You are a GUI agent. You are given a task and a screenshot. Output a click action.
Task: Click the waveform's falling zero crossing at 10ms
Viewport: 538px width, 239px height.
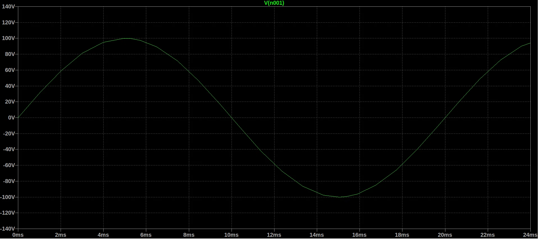pyautogui.click(x=232, y=118)
